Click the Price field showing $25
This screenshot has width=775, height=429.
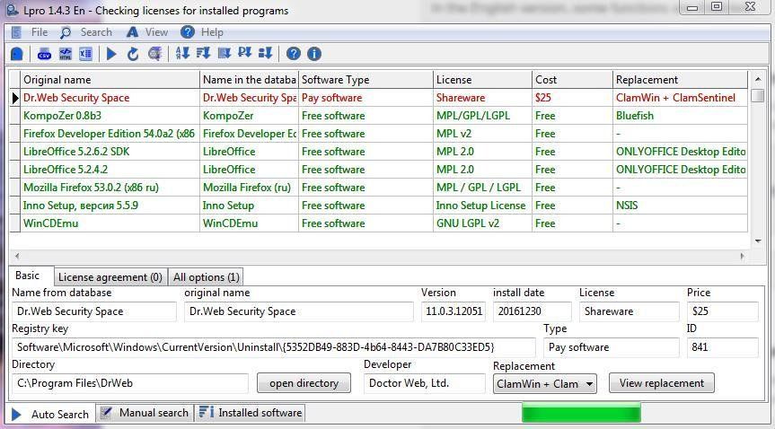[723, 311]
